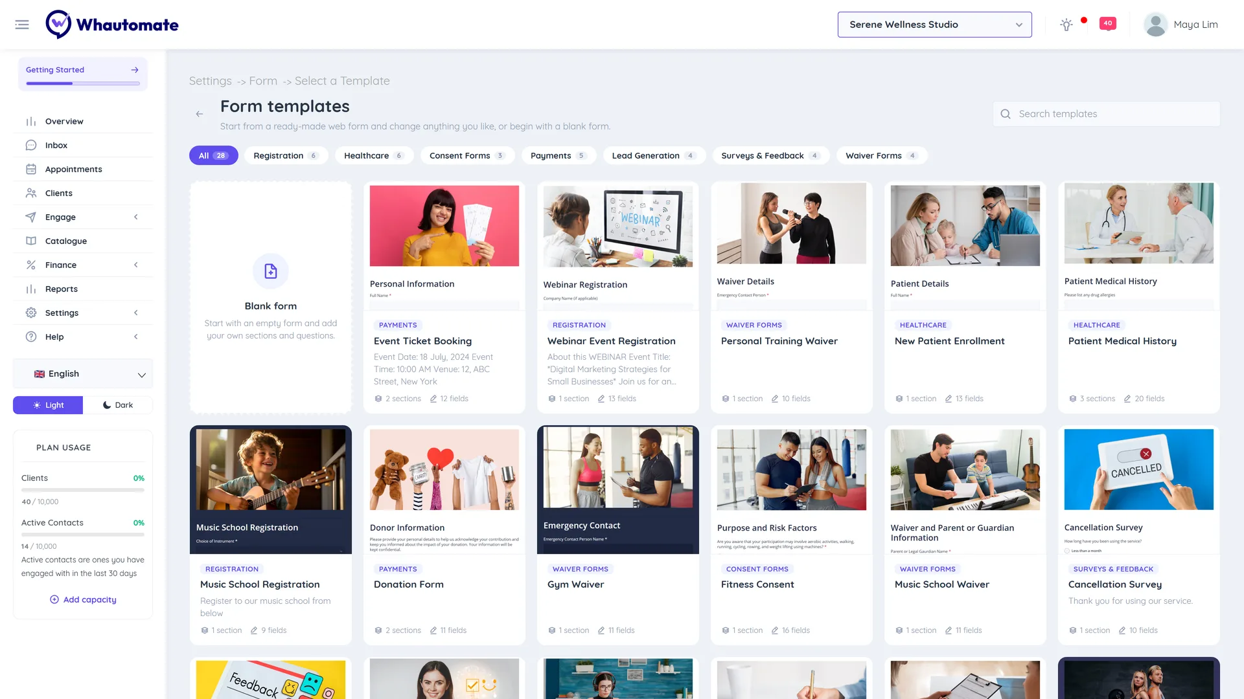Open the lightbulb tips icon
Viewport: 1244px width, 699px height.
1066,25
